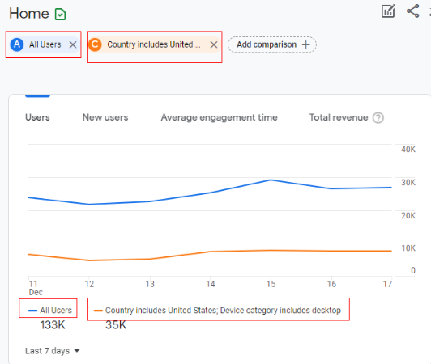Remove the Country includes United comparison
Image resolution: width=431 pixels, height=364 pixels.
(x=214, y=44)
